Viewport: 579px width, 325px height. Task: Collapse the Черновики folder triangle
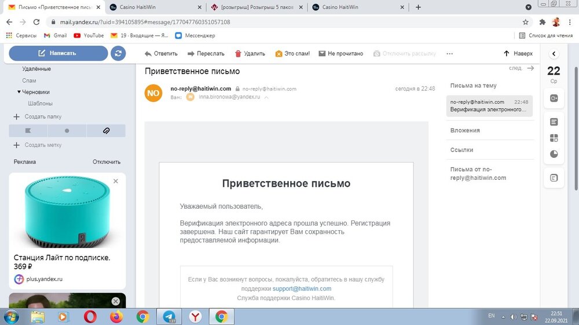tap(19, 92)
